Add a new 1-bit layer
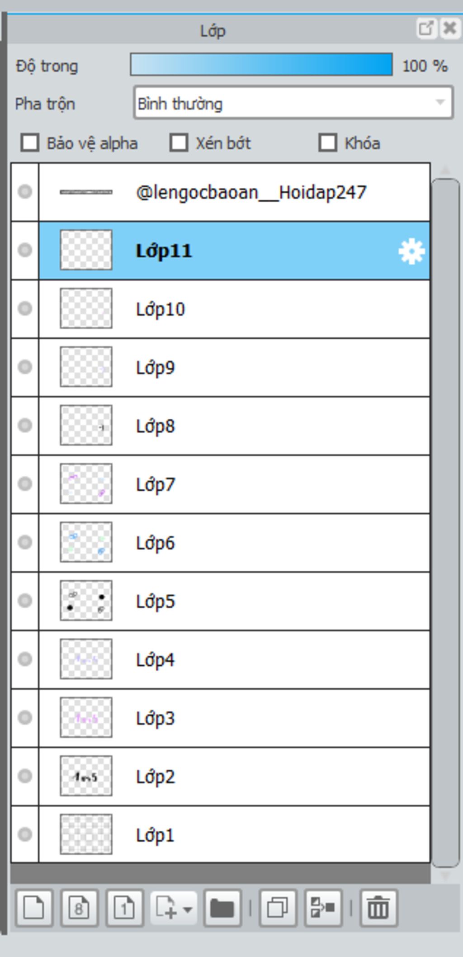Screen dimensions: 463x957 [125, 908]
